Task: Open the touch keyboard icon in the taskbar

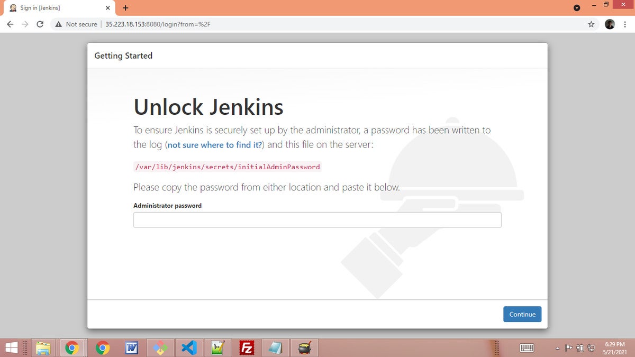Action: pyautogui.click(x=527, y=347)
